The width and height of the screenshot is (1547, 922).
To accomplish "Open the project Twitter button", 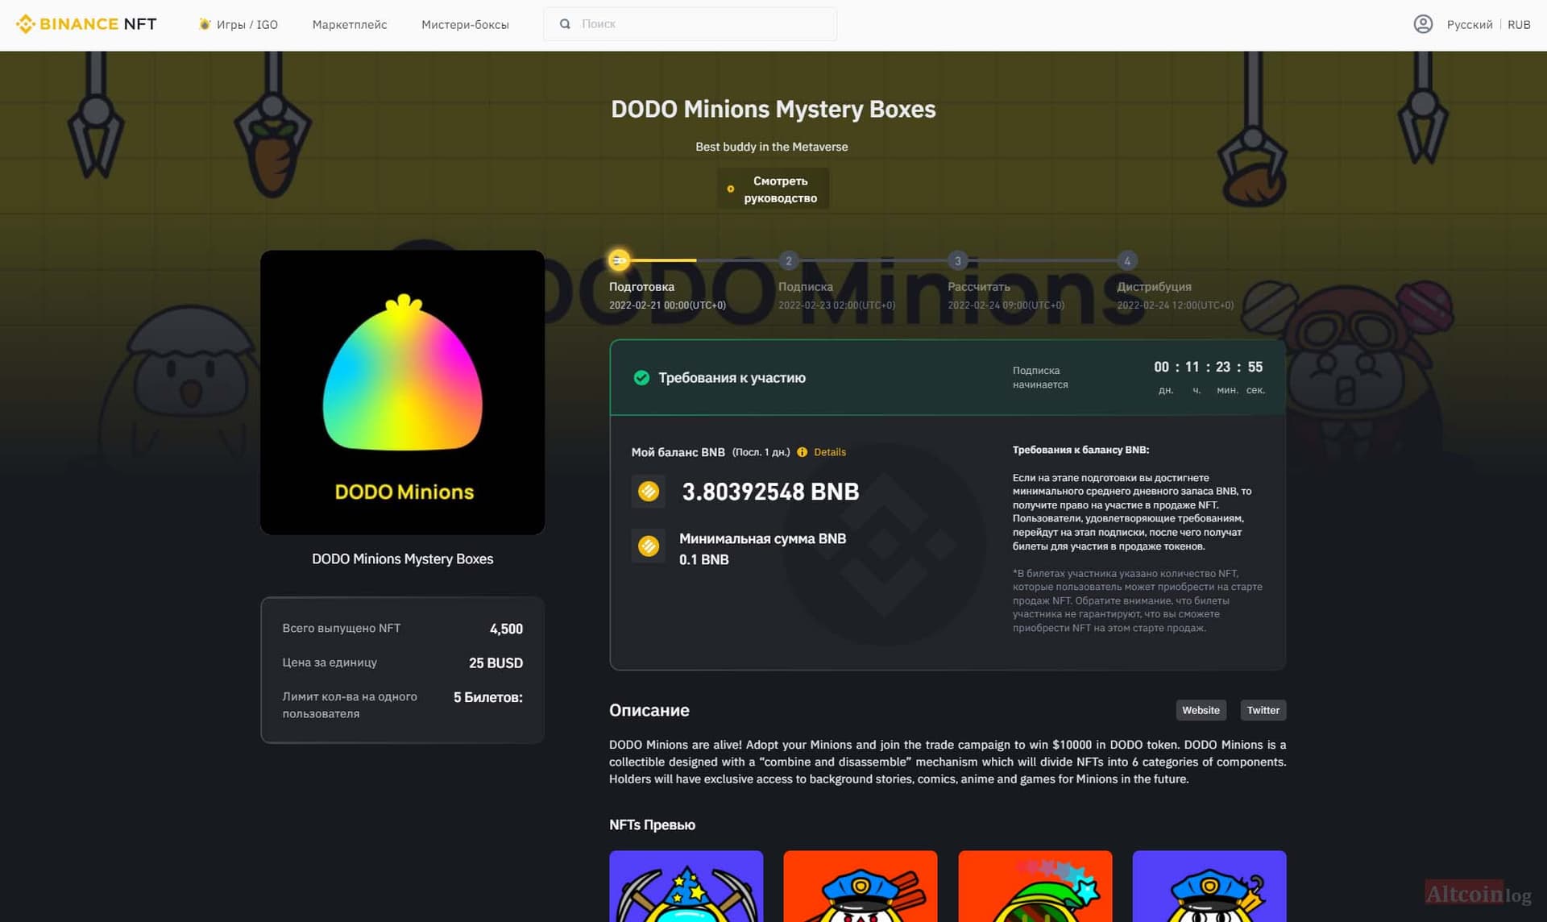I will pos(1263,710).
